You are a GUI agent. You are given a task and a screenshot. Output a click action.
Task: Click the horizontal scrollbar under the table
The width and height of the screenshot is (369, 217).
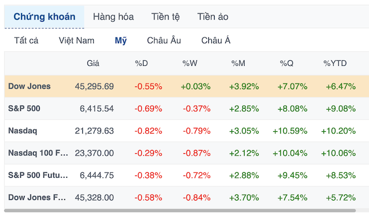click(x=180, y=211)
